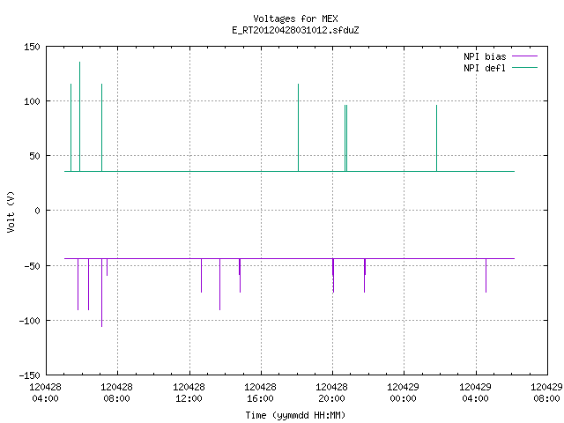This screenshot has height=423, width=564.
Task: Click the 'NPI bias' legend label
Action: pyautogui.click(x=485, y=56)
